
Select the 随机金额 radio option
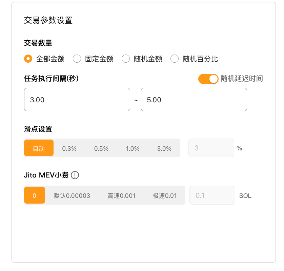point(126,59)
